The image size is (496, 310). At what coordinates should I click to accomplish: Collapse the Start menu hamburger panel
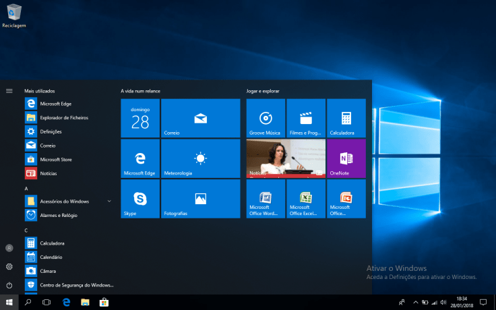click(x=9, y=90)
